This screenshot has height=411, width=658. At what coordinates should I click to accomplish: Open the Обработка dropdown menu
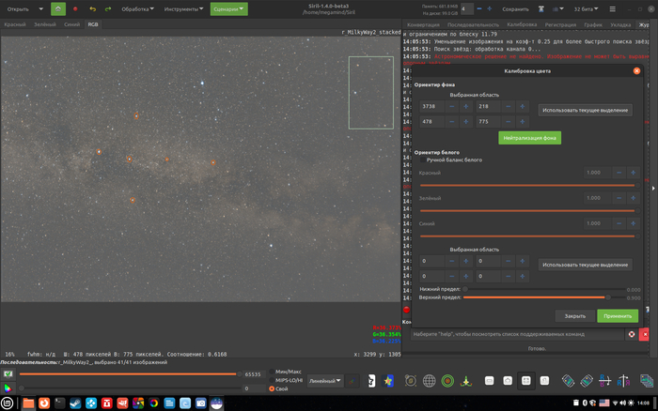tap(138, 8)
